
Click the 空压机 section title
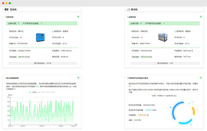(13, 9)
